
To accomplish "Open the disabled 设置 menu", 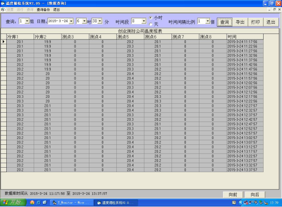I will 10,10.
